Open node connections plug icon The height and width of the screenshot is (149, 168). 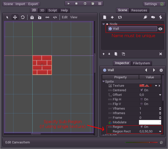145,17
